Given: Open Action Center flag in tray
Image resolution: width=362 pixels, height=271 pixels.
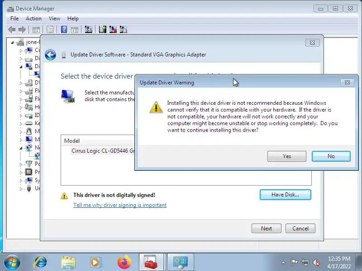Looking at the screenshot, I should 294,262.
